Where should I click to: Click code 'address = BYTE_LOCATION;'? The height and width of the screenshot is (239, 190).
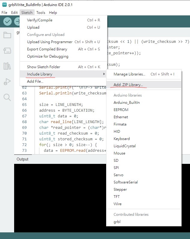coord(67,110)
